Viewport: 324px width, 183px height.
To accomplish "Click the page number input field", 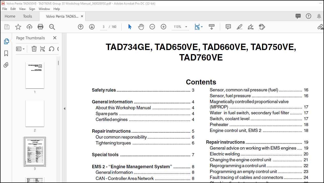I will [x=103, y=27].
